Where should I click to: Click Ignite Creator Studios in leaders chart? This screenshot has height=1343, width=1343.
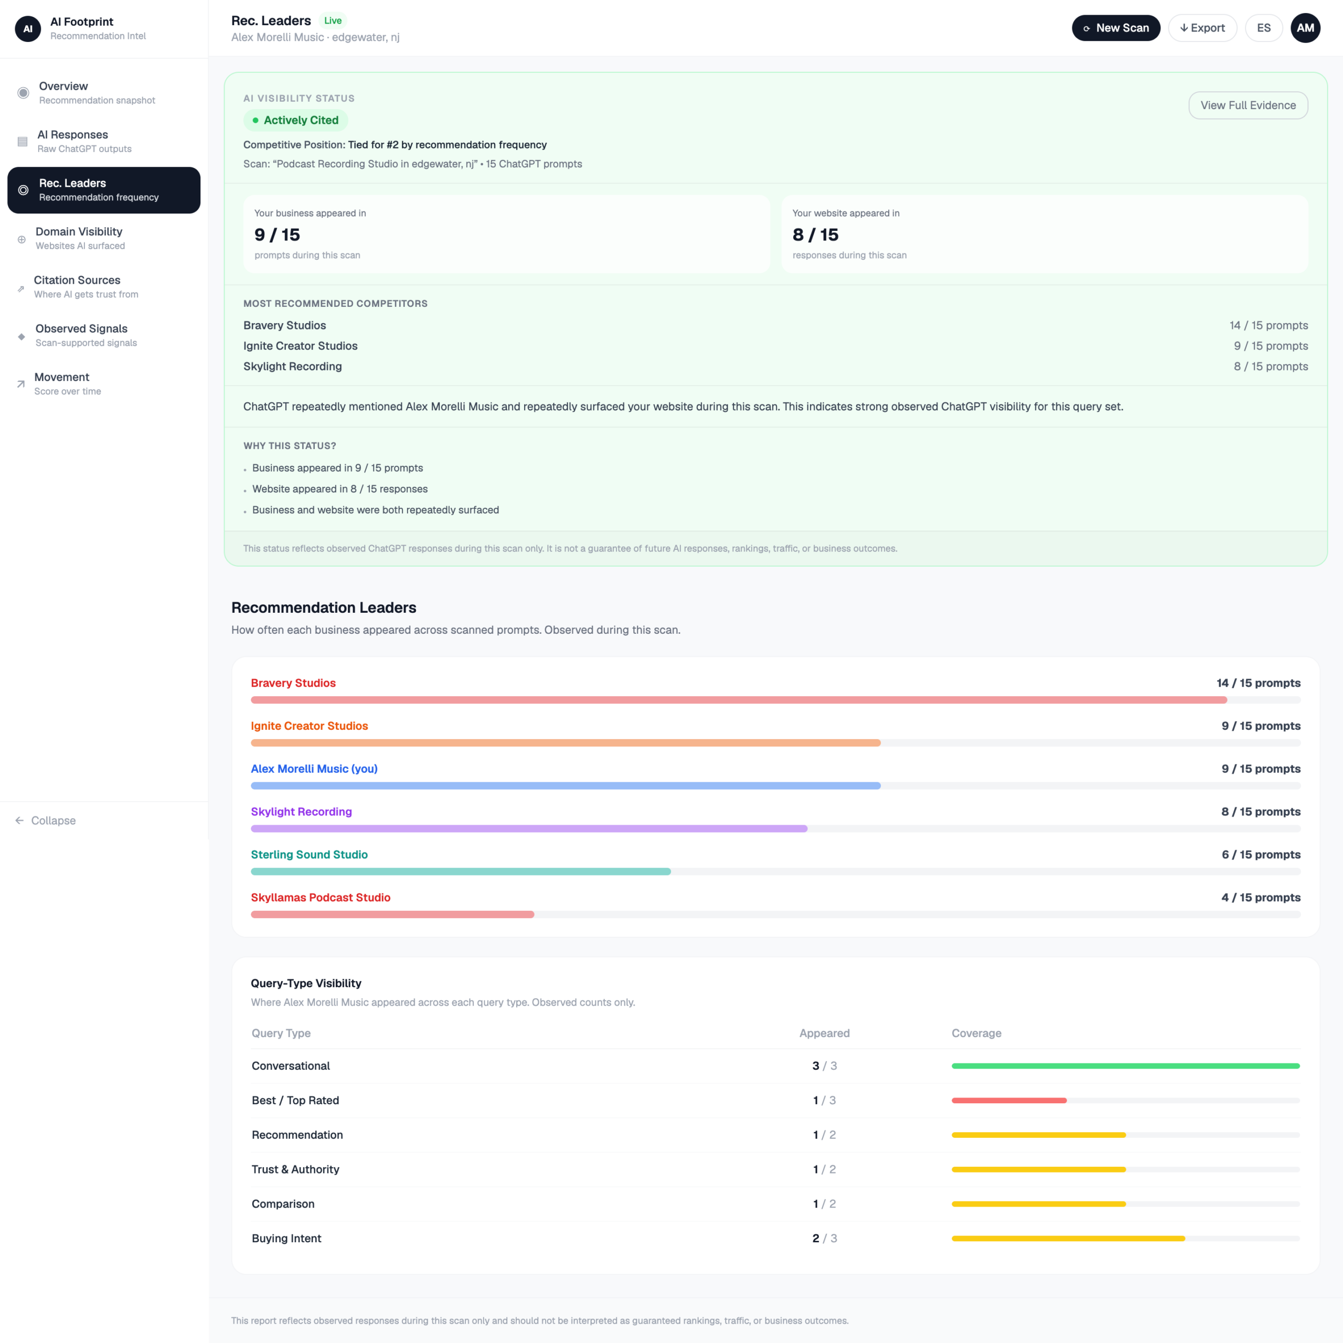[x=310, y=726]
